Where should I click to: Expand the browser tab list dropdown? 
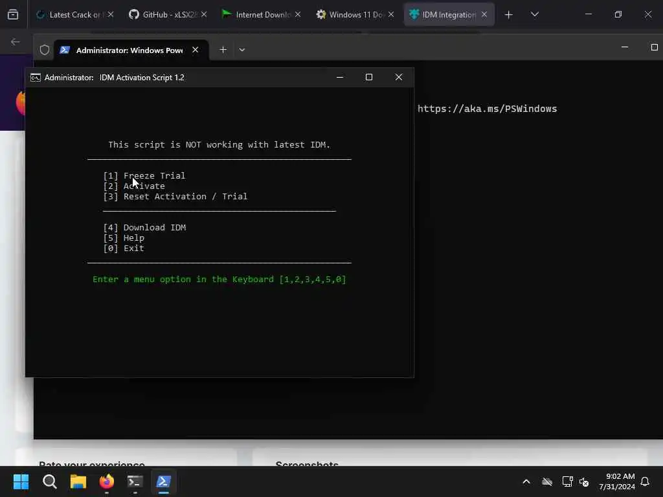(x=534, y=15)
